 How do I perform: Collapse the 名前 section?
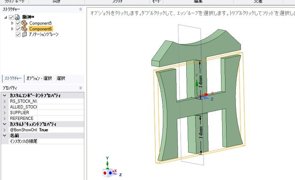[x=5, y=135]
